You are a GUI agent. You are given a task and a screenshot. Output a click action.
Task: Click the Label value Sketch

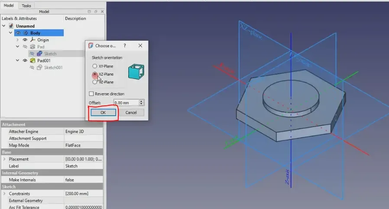click(x=84, y=166)
